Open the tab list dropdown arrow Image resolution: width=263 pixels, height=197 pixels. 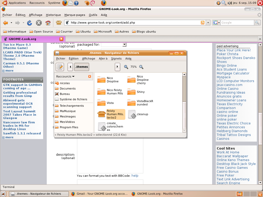coord(260,39)
